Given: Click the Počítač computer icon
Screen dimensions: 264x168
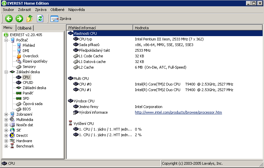Looking at the screenshot, I should [12, 40].
